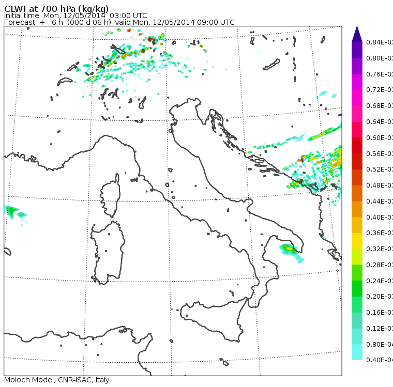Click the island of Sicily on the map
This screenshot has width=393, height=387.
pos(214,319)
